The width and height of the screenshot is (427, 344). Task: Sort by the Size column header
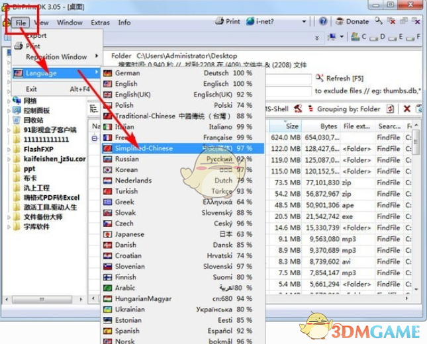pyautogui.click(x=286, y=126)
